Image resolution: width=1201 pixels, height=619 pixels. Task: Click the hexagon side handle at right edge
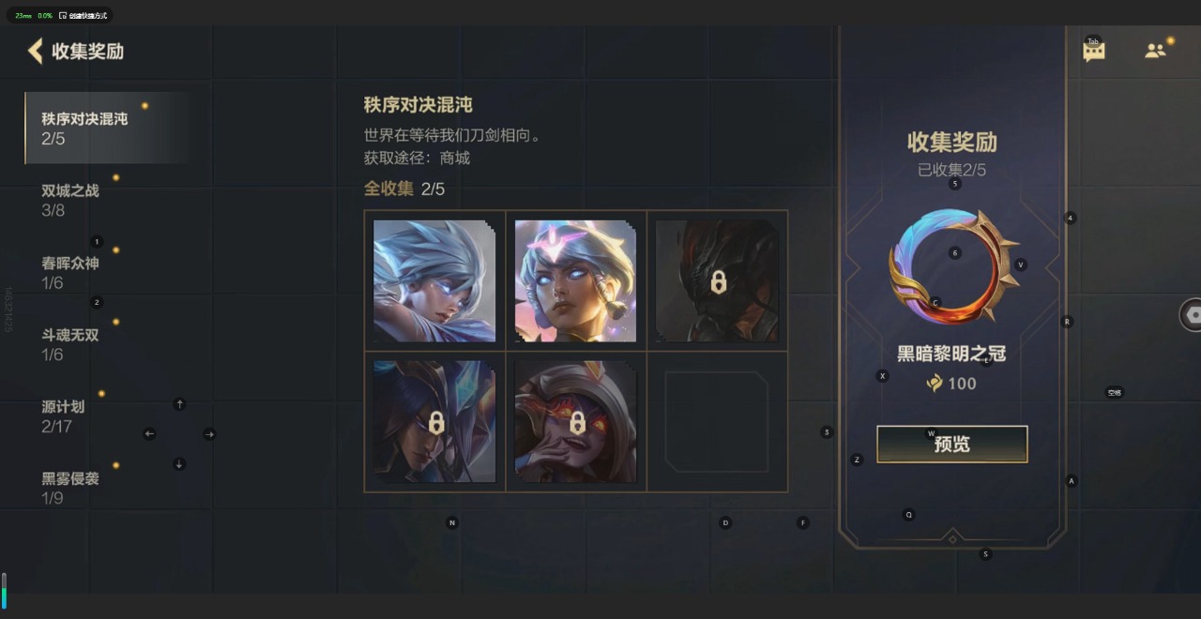tap(1192, 315)
